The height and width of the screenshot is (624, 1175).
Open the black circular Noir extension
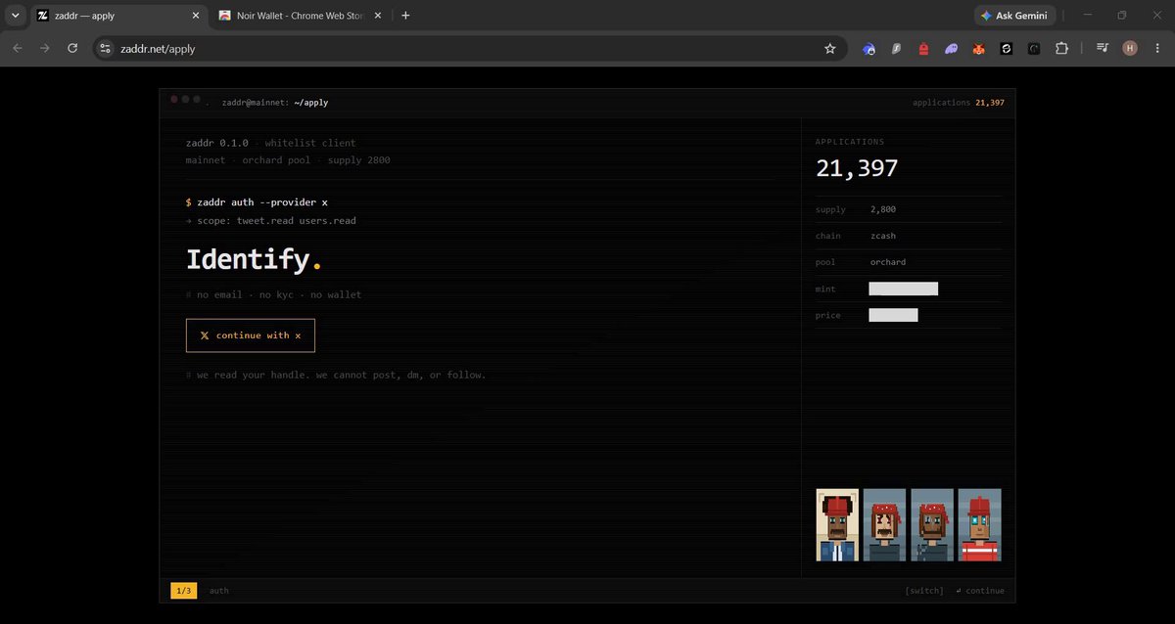pyautogui.click(x=1034, y=48)
